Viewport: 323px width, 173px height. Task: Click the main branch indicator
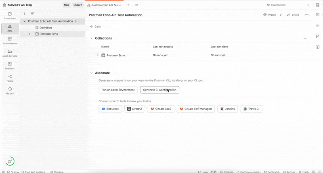[203, 172]
